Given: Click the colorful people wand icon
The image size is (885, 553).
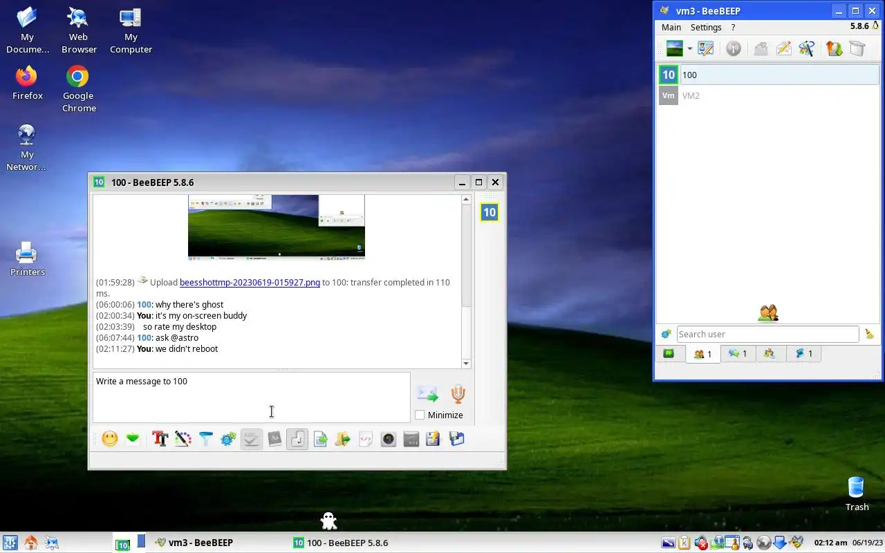Looking at the screenshot, I should click(x=806, y=48).
